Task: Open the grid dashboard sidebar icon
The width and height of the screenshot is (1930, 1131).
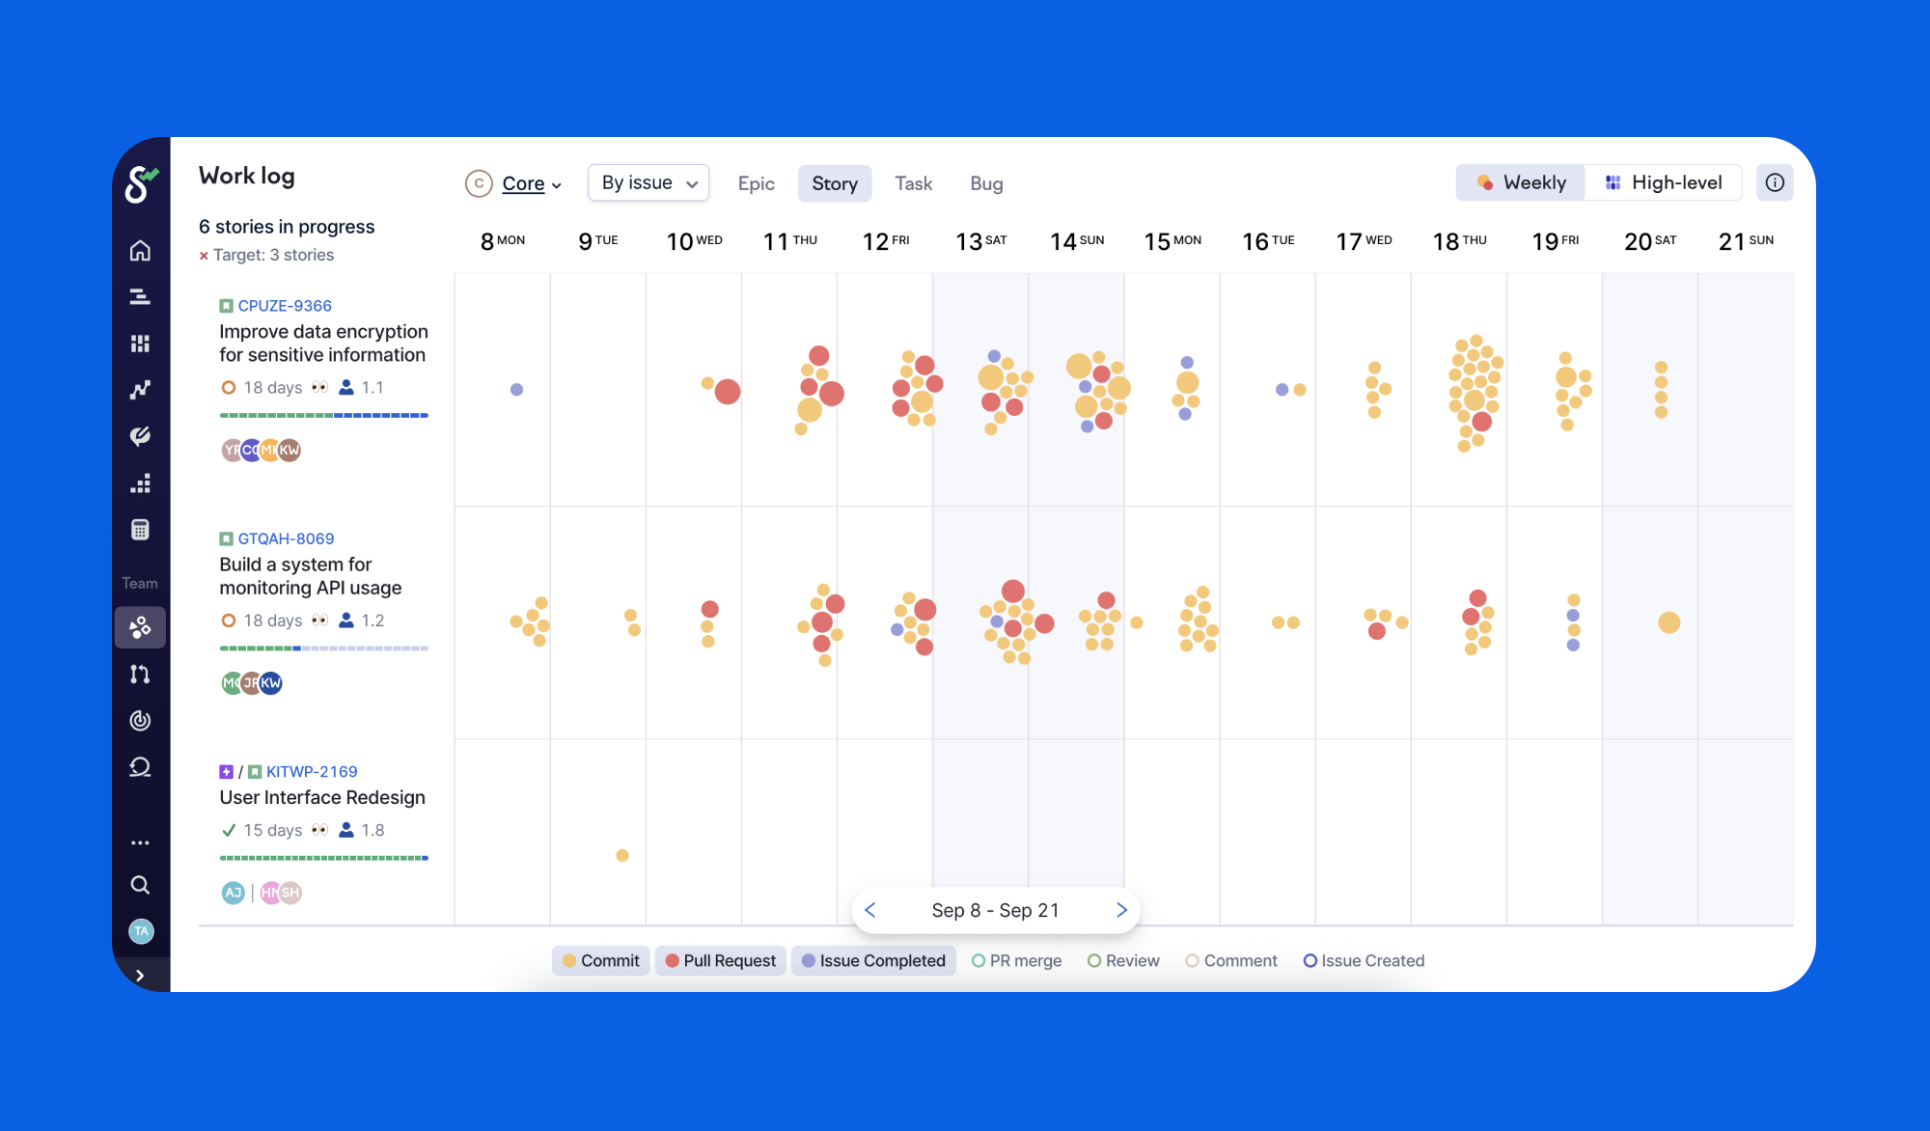Action: pos(140,344)
